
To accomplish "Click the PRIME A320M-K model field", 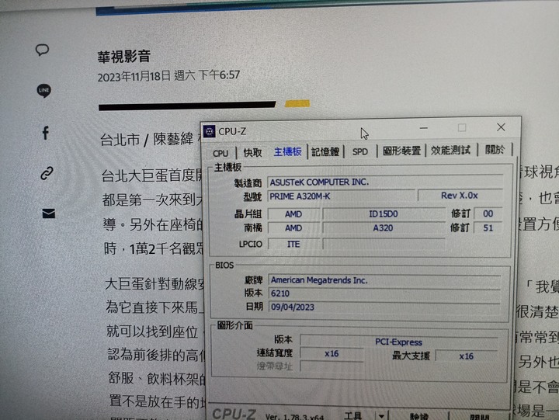I will click(342, 196).
